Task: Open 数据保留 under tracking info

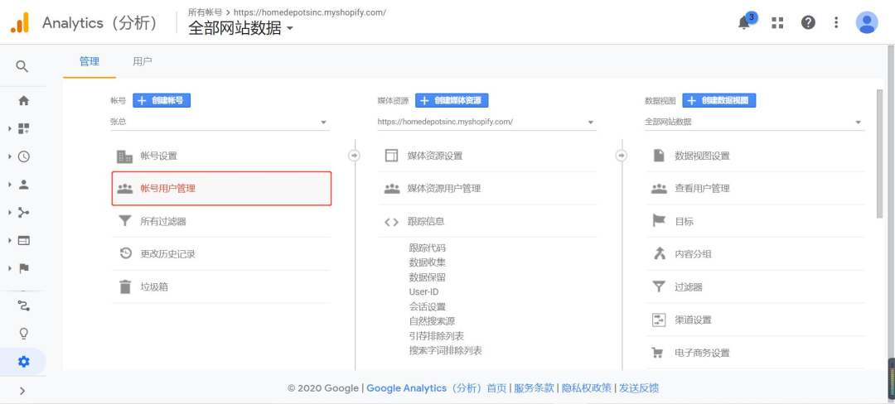Action: point(428,277)
